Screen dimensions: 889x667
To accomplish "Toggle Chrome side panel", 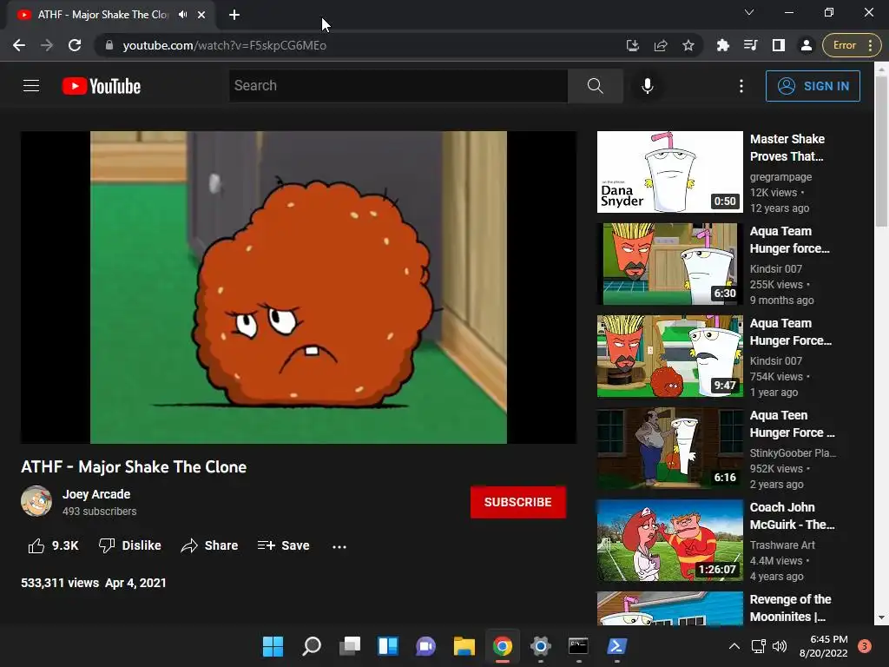I will pyautogui.click(x=779, y=45).
